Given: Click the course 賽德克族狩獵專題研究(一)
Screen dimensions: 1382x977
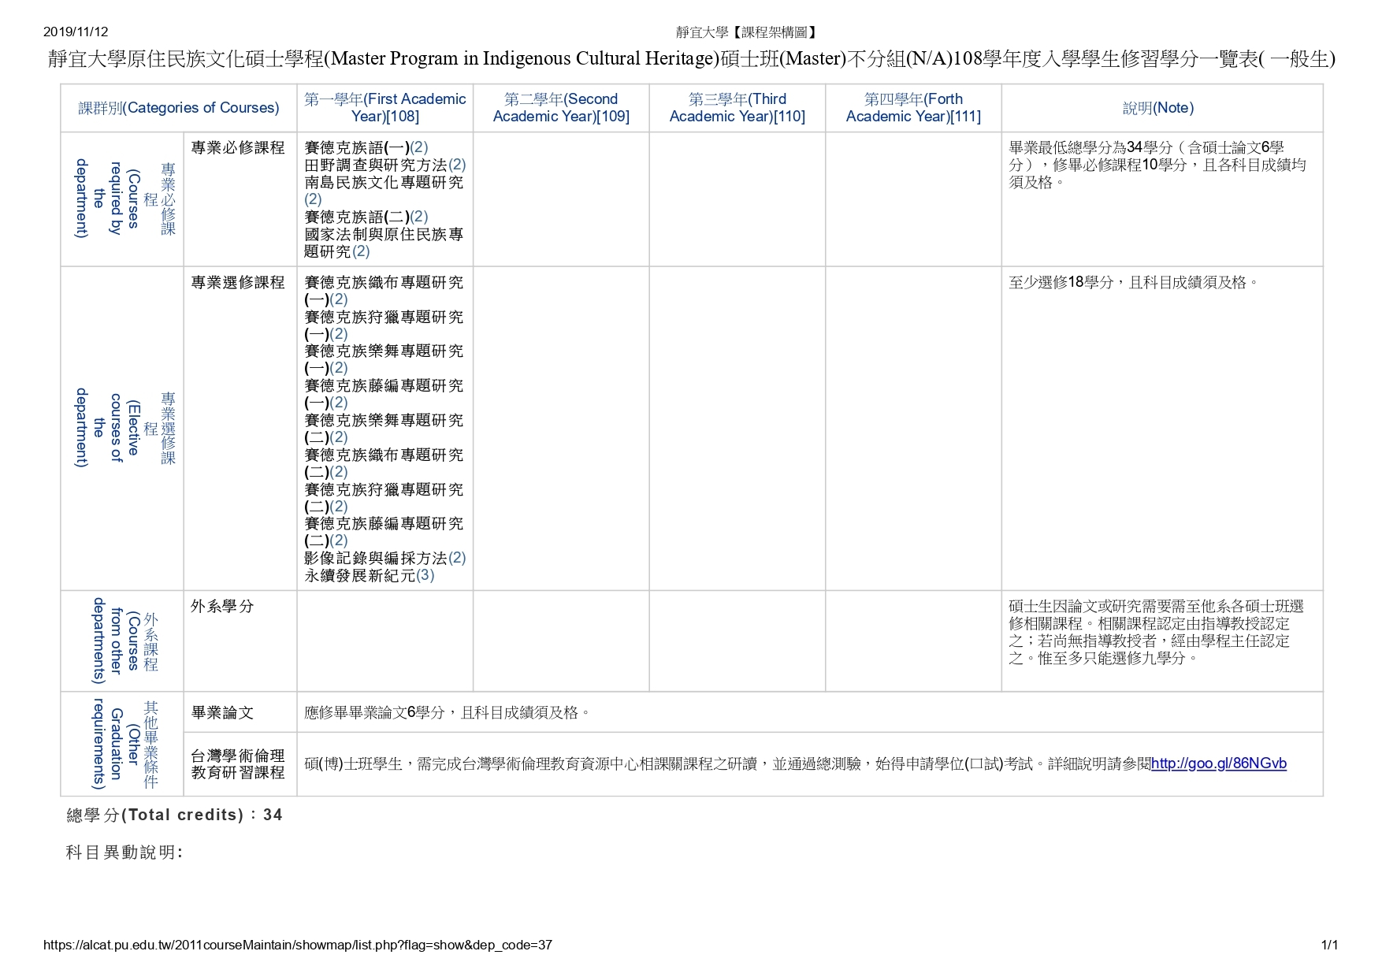Looking at the screenshot, I should point(384,325).
